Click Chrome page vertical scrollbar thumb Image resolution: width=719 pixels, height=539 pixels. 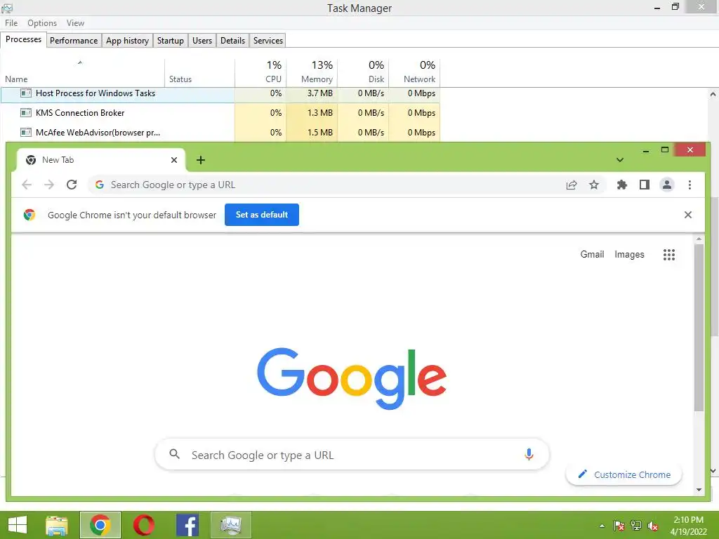[x=699, y=328]
